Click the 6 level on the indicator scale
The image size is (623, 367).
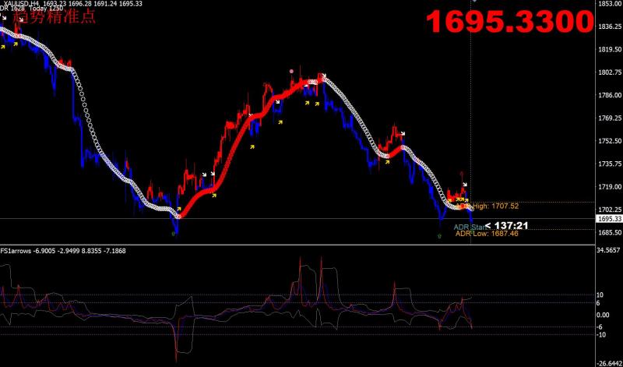tap(599, 303)
